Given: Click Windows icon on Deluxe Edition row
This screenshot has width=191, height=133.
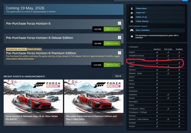Looking at the screenshot, I should click(x=120, y=37).
